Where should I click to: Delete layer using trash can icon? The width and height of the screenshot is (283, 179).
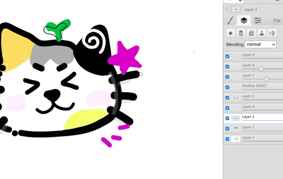click(x=241, y=33)
